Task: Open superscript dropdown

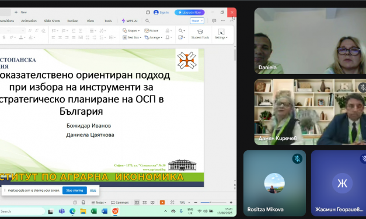Action: point(12,37)
